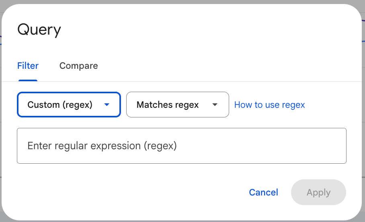Viewport: 365px width, 222px height.
Task: Open the Matches regex dropdown
Action: pos(177,105)
